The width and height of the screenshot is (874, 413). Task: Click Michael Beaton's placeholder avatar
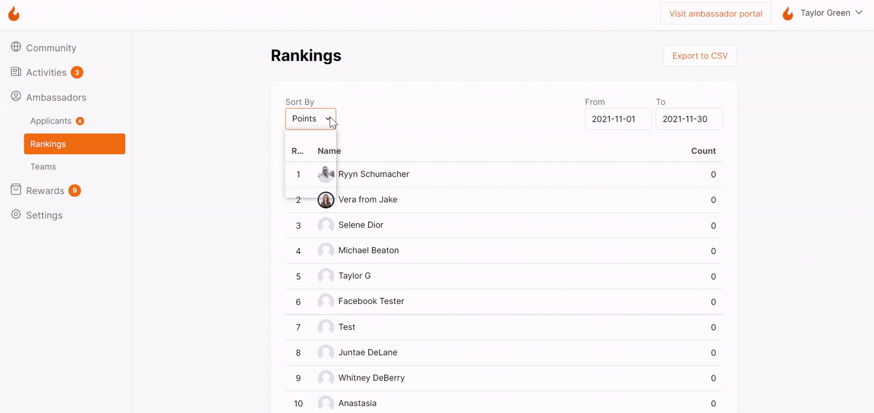pos(326,251)
